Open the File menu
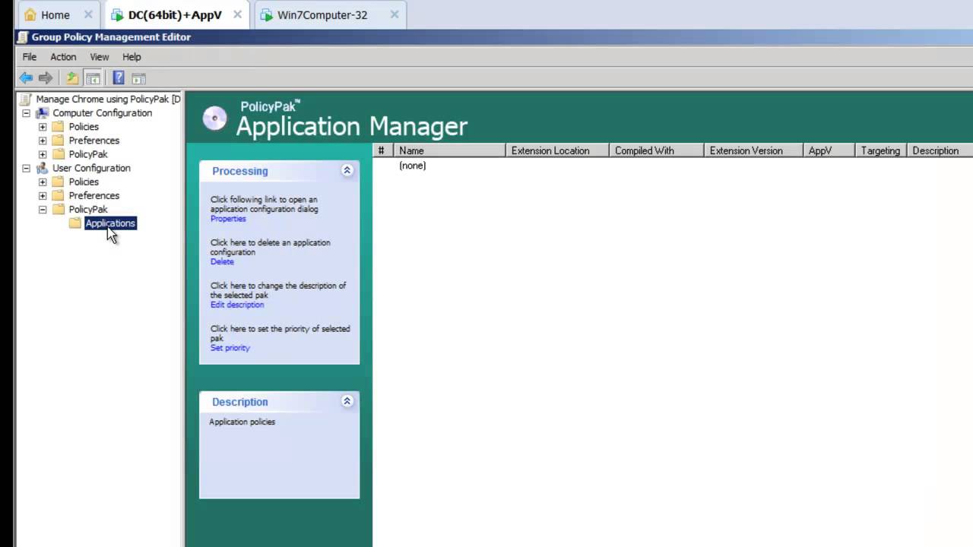973x547 pixels. [x=29, y=57]
